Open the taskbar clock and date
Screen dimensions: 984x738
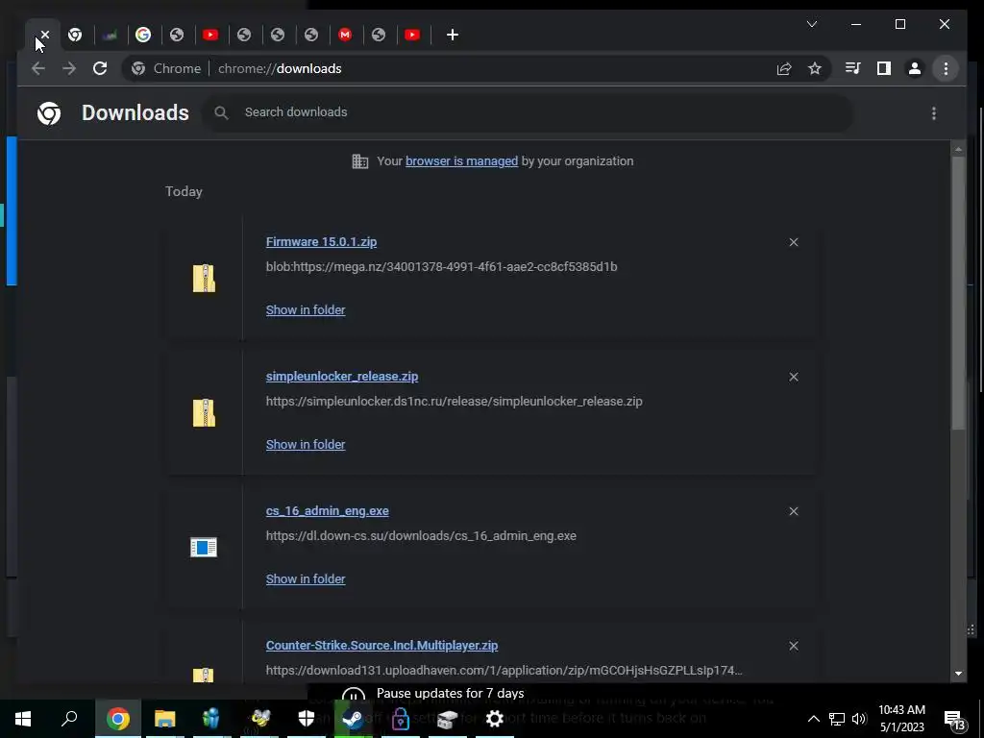(x=901, y=719)
